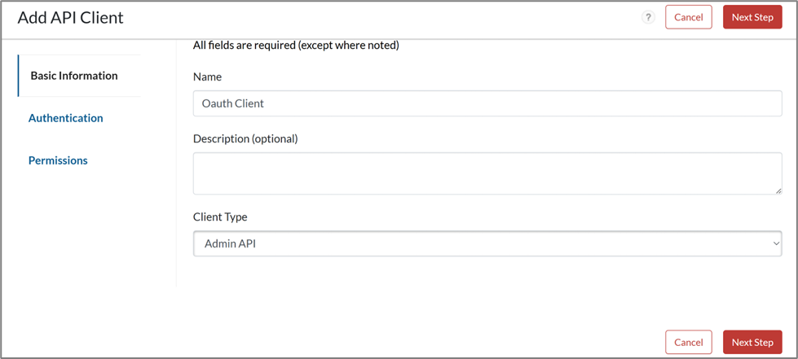
Task: Click the help question mark icon
Action: (x=648, y=17)
